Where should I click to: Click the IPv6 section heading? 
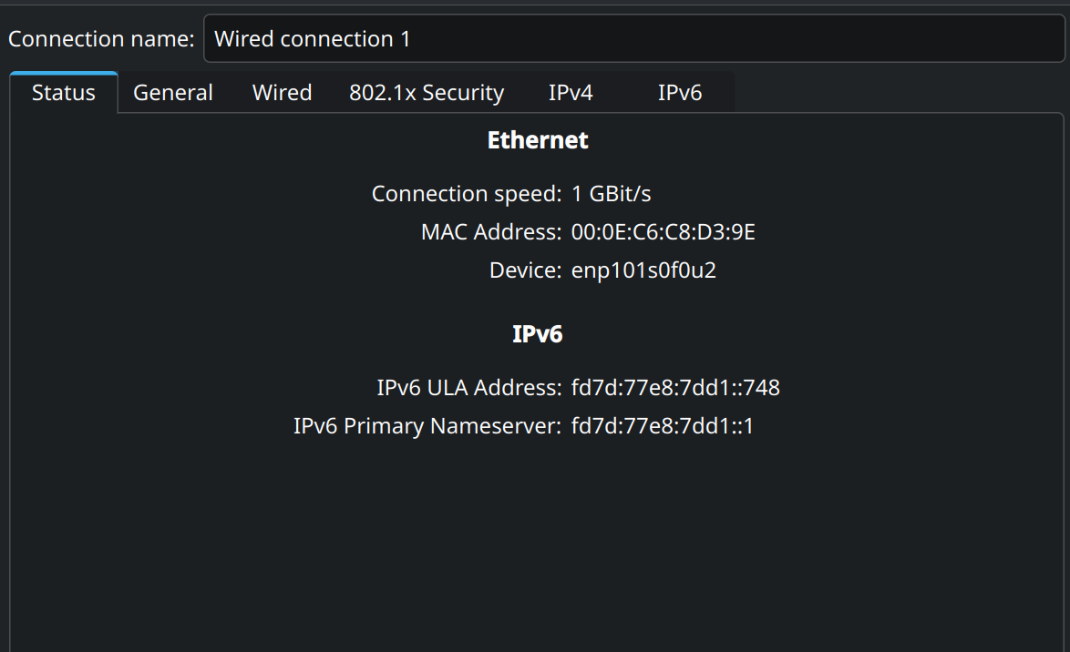tap(537, 334)
